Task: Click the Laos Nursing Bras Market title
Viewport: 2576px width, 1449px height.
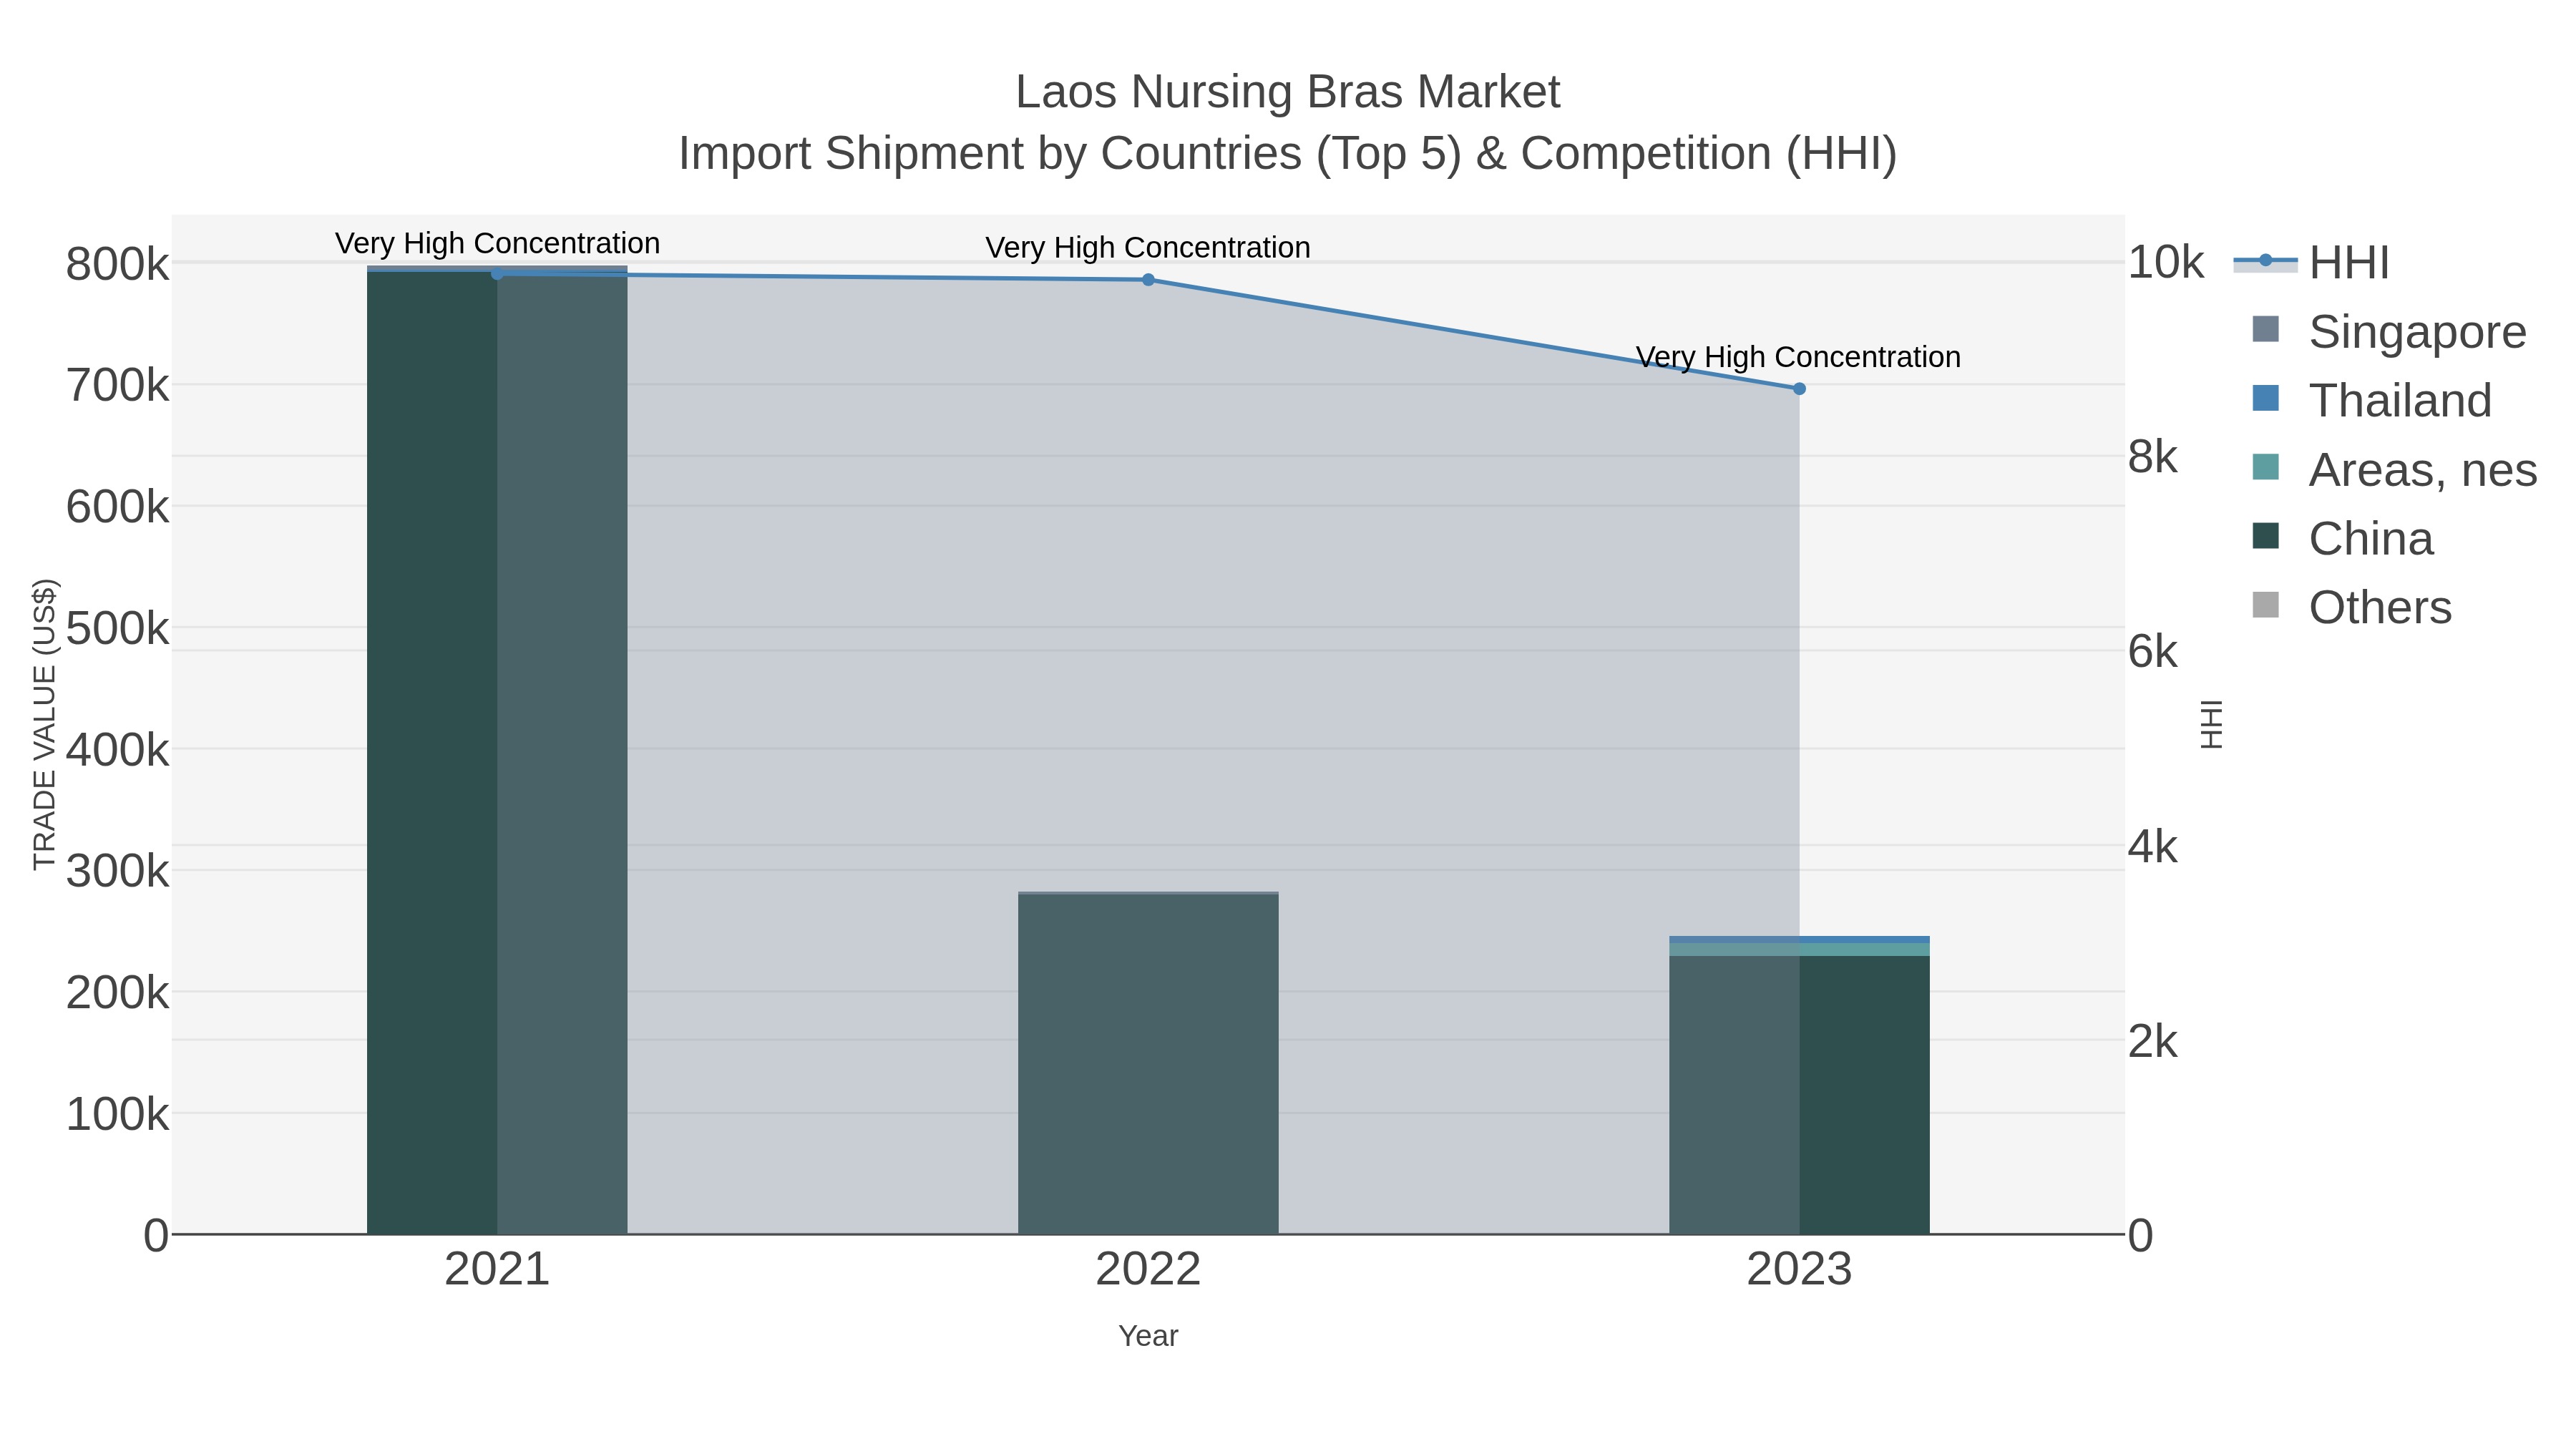Action: pos(1288,92)
